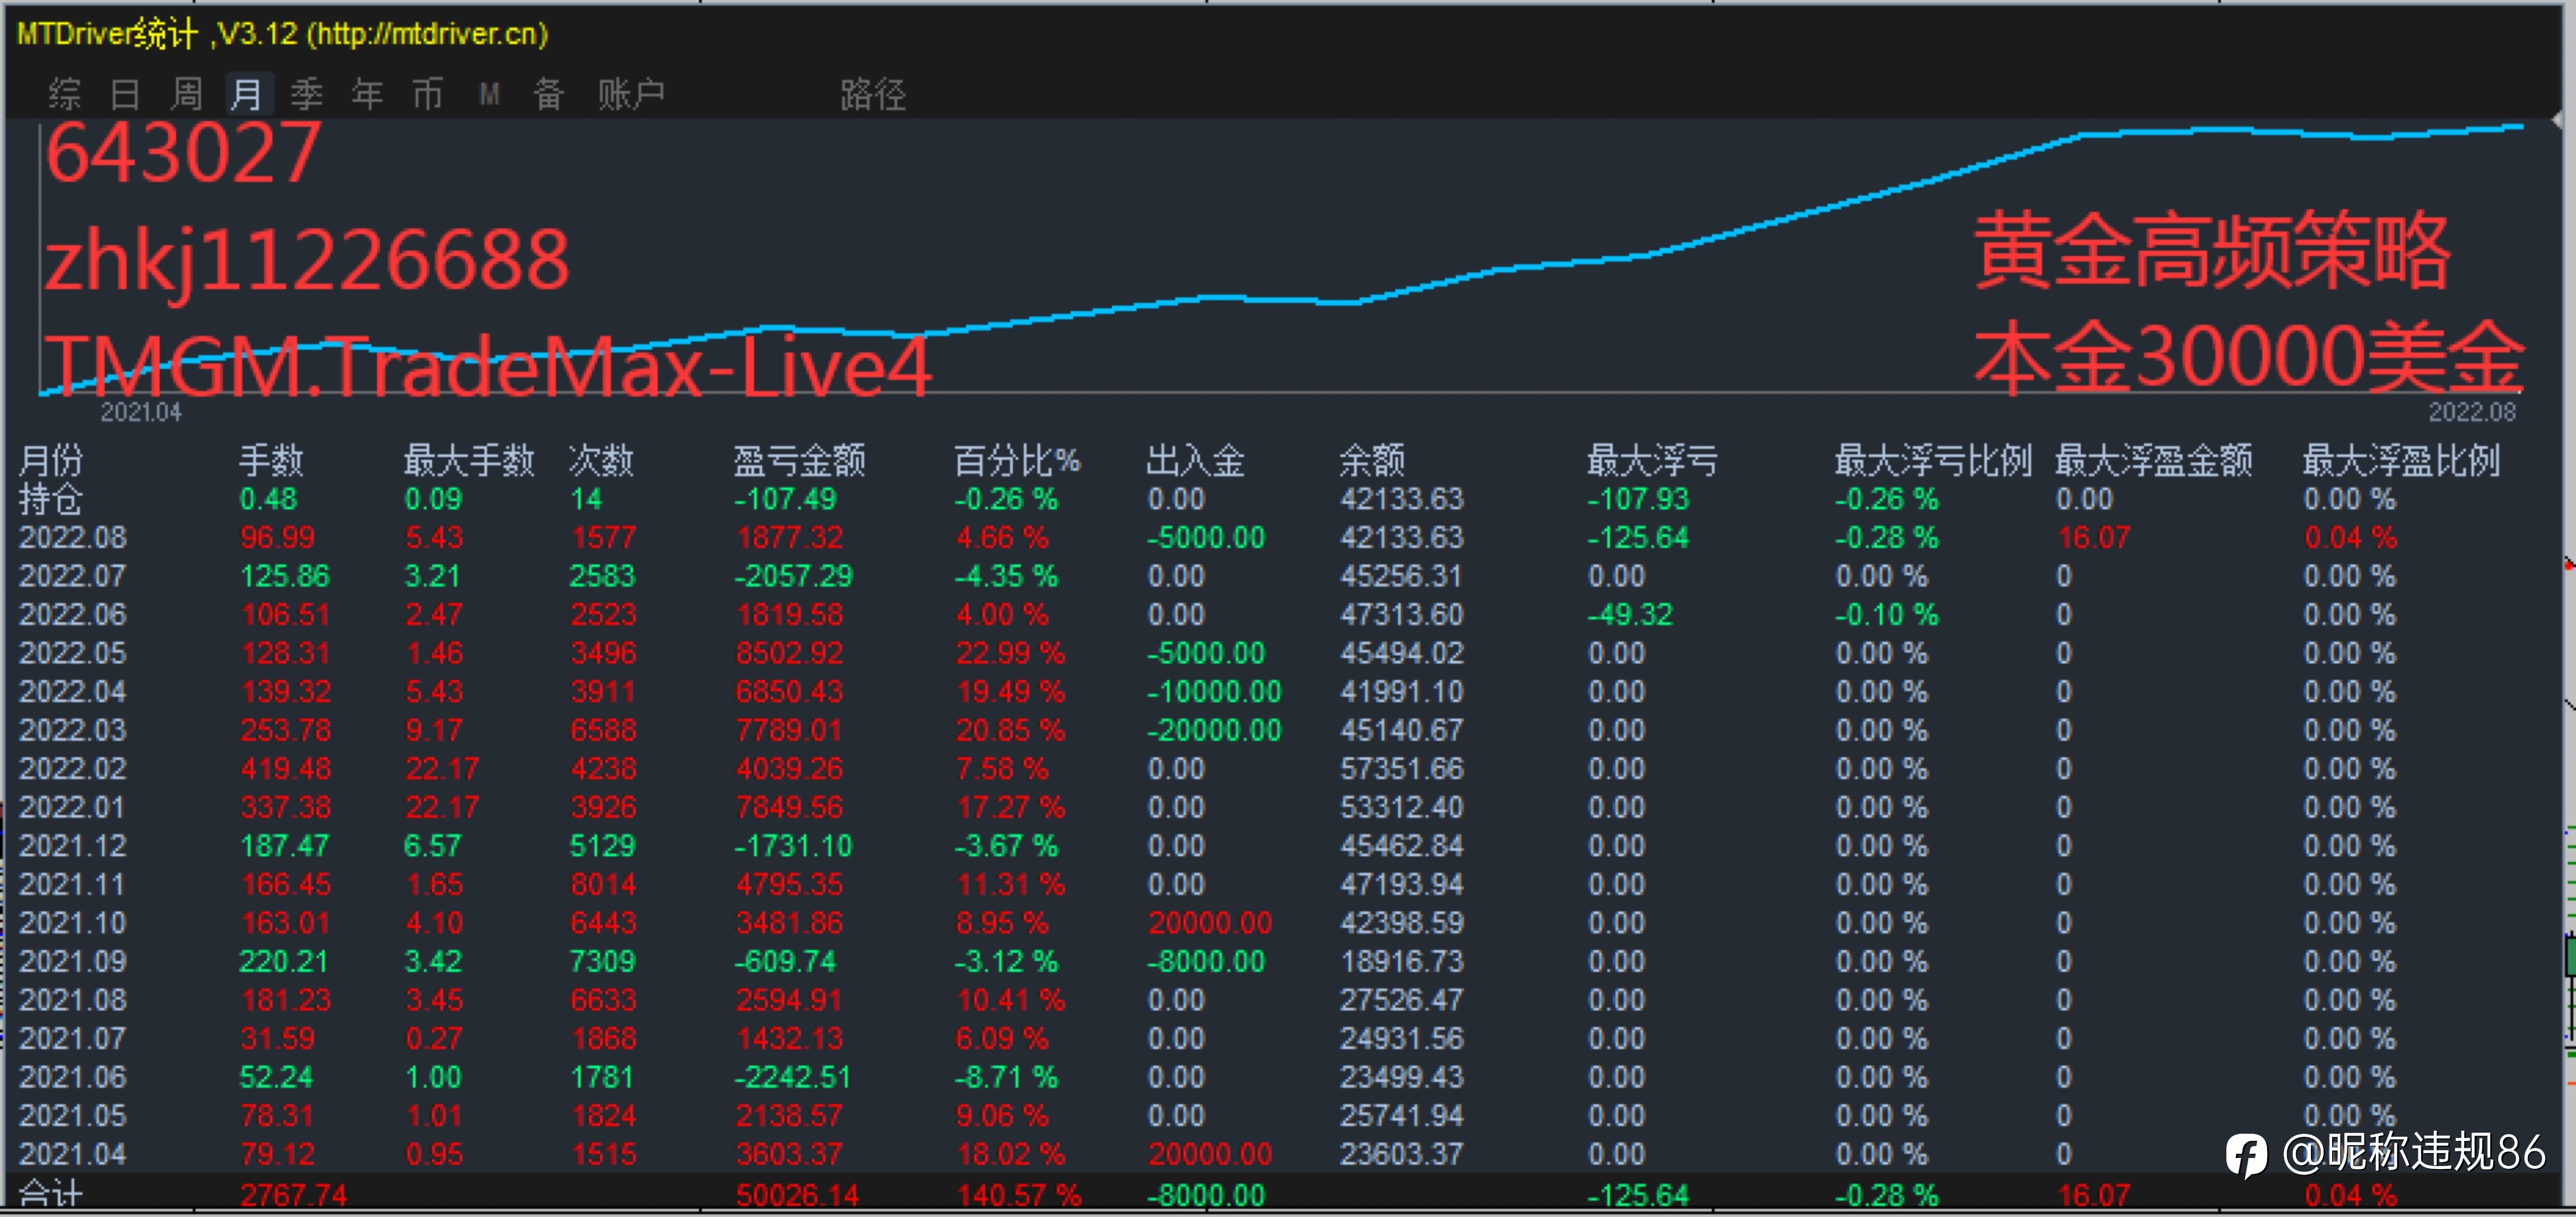
Task: Click total lots value 2767.74
Action: (293, 1195)
